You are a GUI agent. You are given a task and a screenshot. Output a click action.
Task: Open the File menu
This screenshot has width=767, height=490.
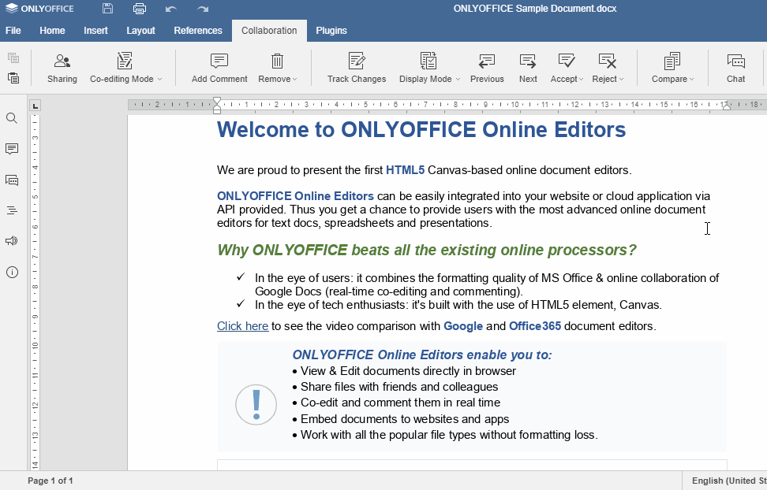pyautogui.click(x=13, y=30)
